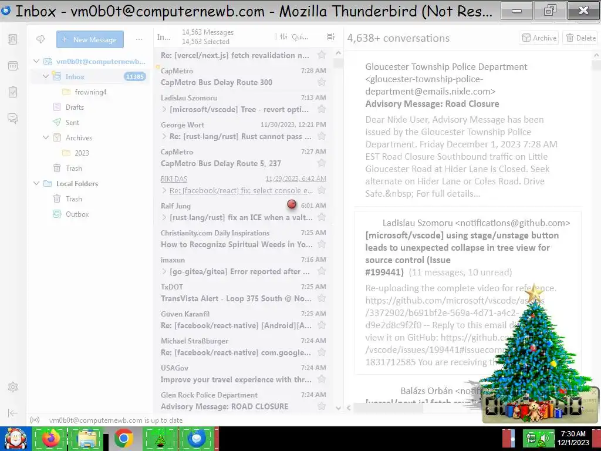601x451 pixels.
Task: Open the frowning4 subfolder
Action: click(x=89, y=92)
